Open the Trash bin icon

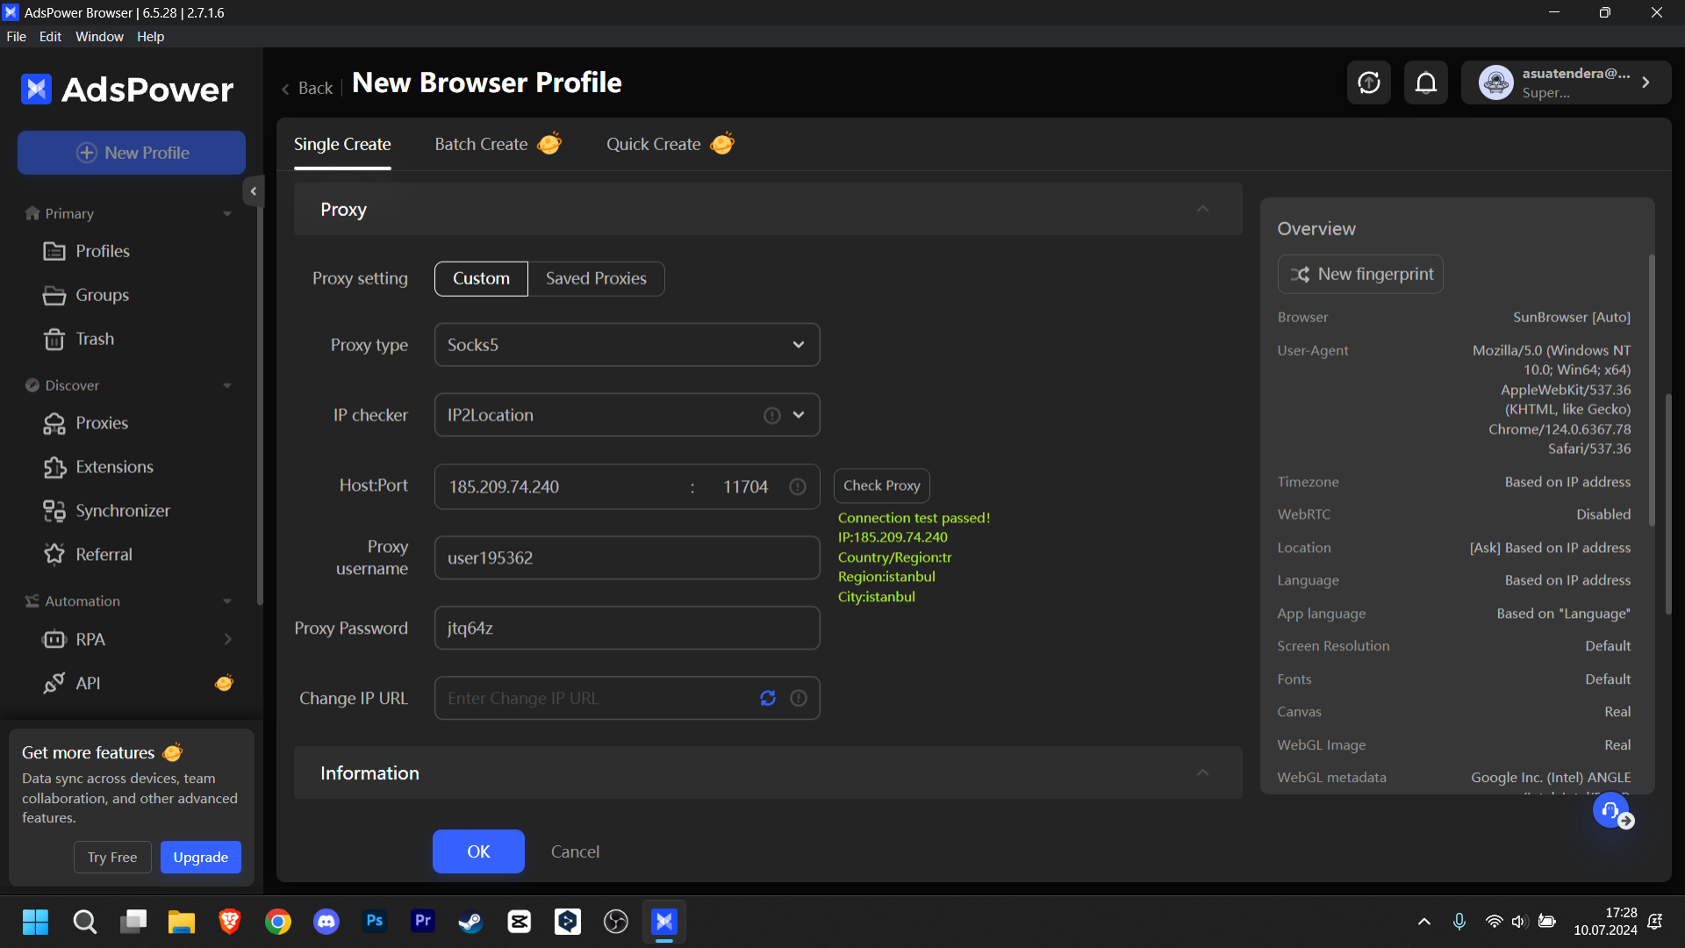54,340
